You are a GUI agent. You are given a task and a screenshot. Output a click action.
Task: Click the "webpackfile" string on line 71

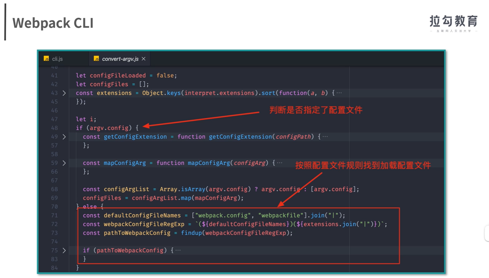pos(281,215)
